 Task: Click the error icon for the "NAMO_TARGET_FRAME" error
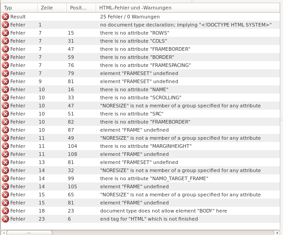coord(5,178)
